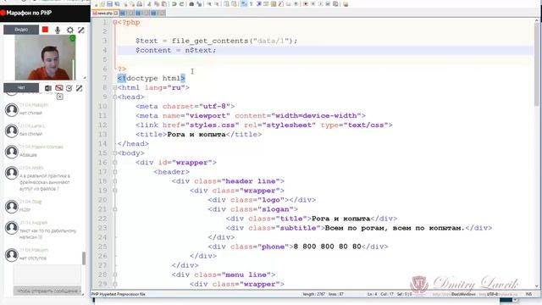Collapse the "menu line" div fold marker
The width and height of the screenshot is (542, 305).
pos(115,274)
